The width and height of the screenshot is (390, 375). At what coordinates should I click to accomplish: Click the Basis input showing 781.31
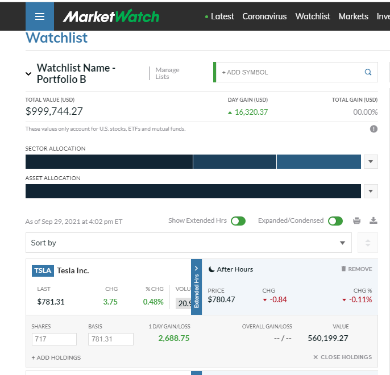111,339
